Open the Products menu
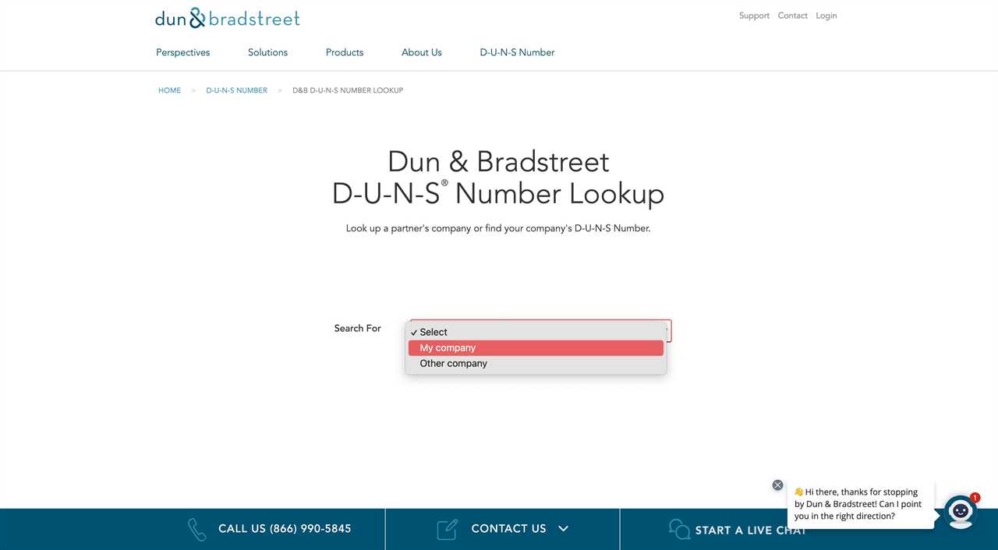The width and height of the screenshot is (998, 550). pos(345,52)
